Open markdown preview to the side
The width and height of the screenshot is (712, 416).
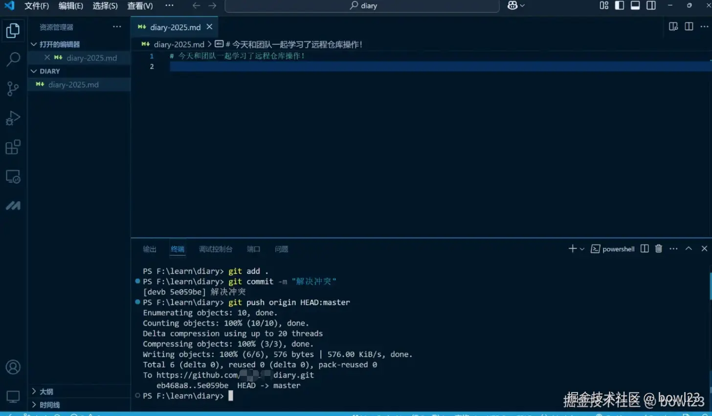pos(673,26)
